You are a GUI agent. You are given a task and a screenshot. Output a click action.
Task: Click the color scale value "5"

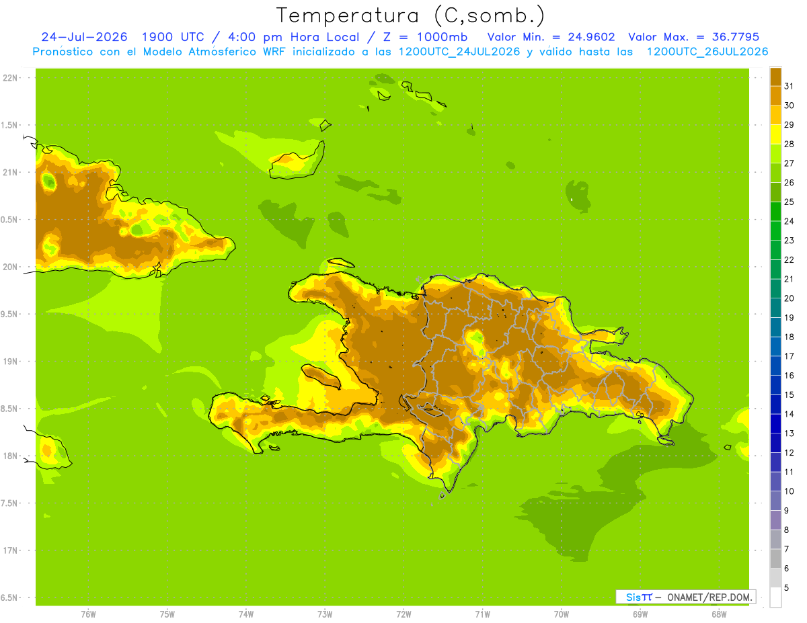787,588
